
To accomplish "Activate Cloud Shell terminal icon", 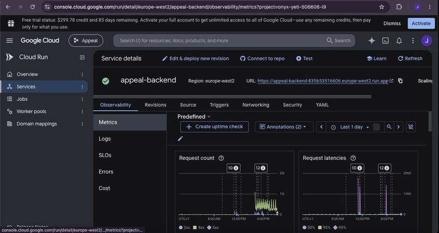I will (386, 41).
